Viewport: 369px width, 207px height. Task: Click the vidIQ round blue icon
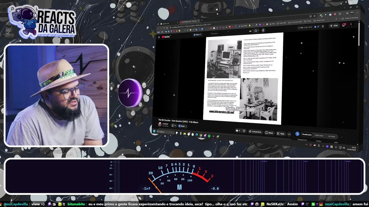click(x=298, y=134)
